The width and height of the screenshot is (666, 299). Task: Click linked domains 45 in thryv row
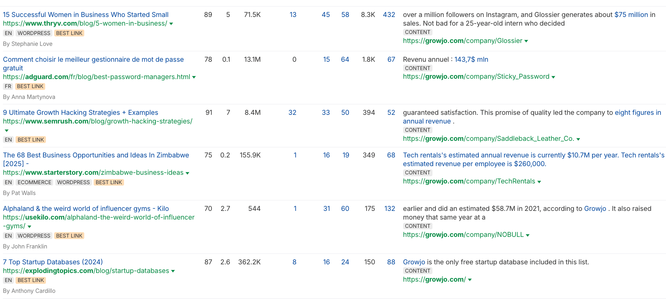[x=326, y=15]
